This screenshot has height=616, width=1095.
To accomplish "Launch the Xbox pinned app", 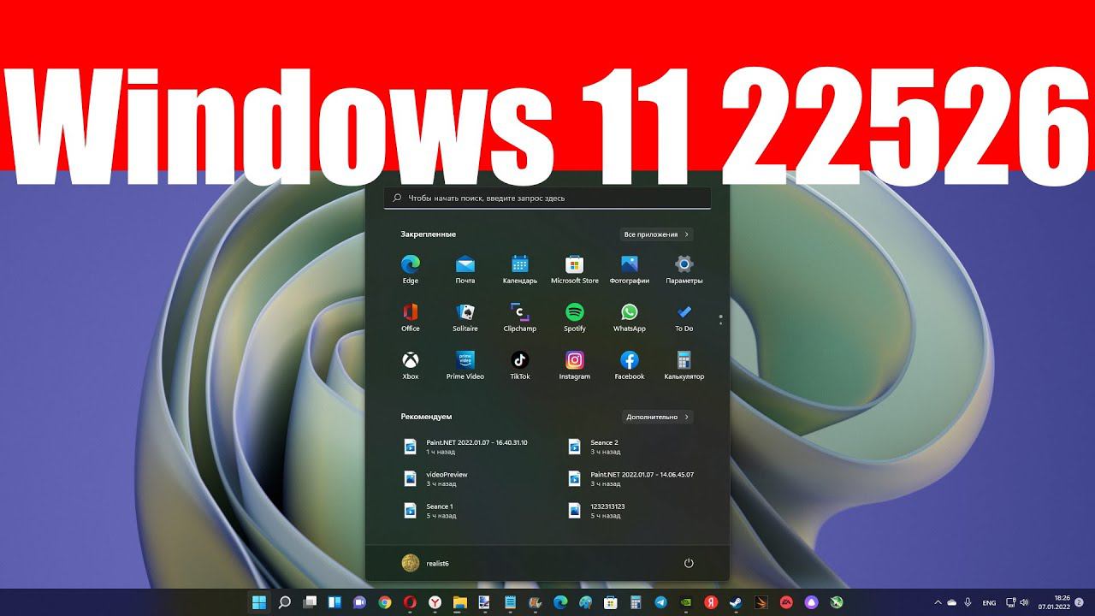I will tap(411, 365).
